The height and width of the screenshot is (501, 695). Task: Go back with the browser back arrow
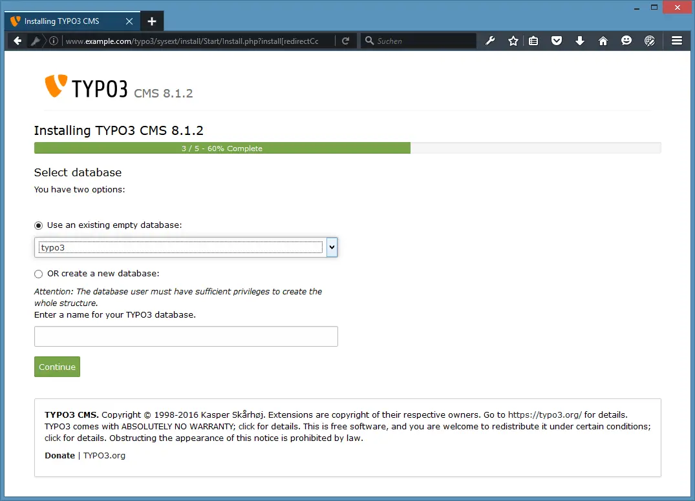tap(17, 41)
